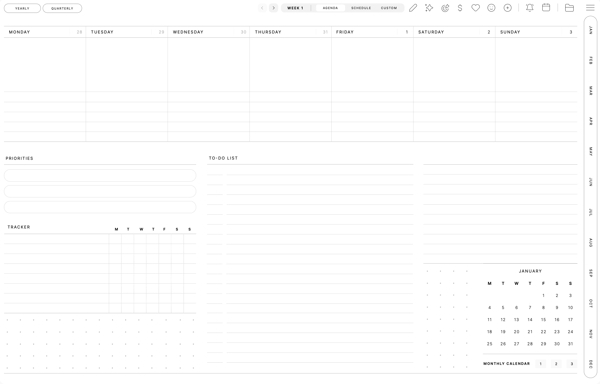
Task: Open Wednesday 30 day header
Action: pos(209,32)
